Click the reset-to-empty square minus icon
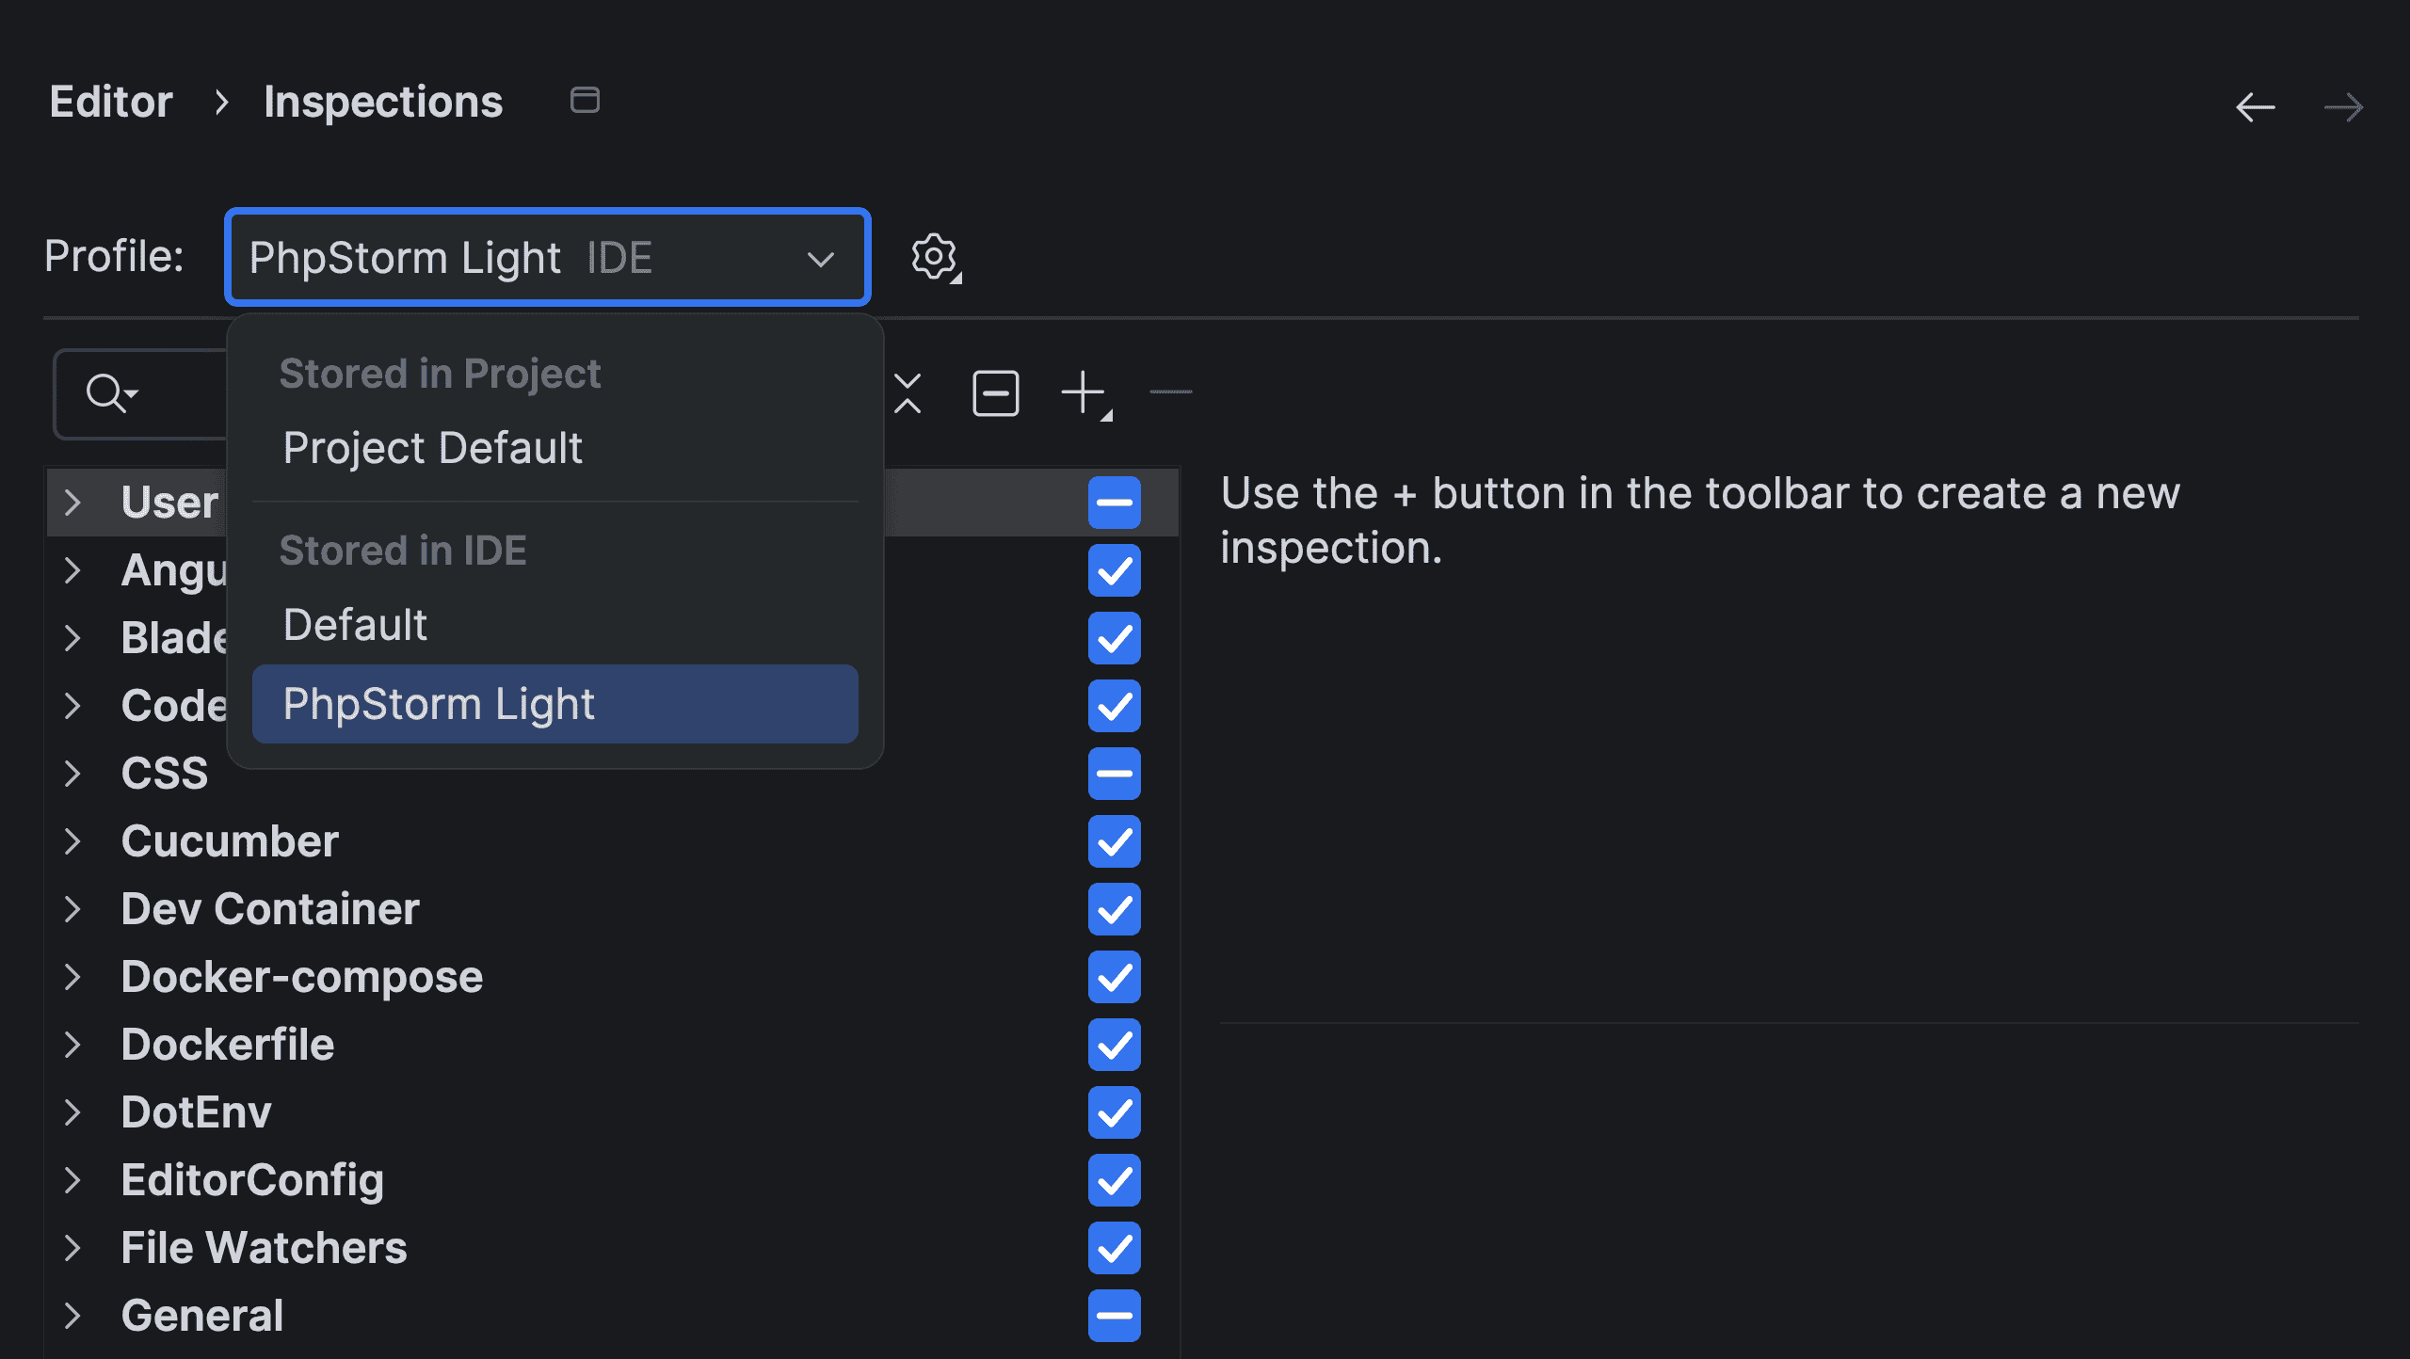Viewport: 2410px width, 1359px height. coord(995,393)
